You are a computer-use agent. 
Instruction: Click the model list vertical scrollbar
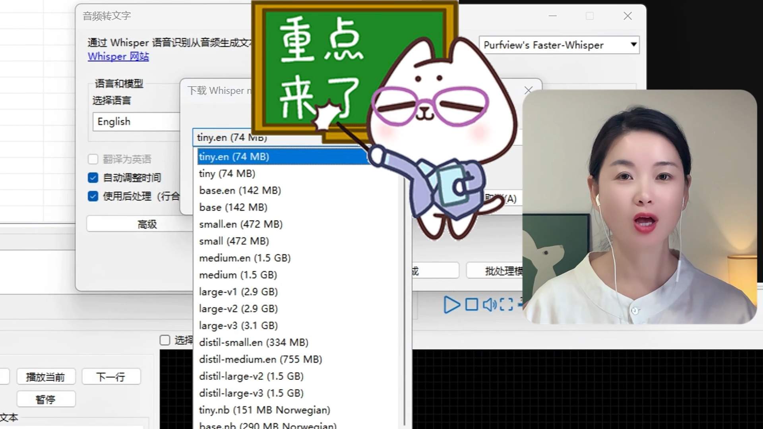[x=404, y=278]
